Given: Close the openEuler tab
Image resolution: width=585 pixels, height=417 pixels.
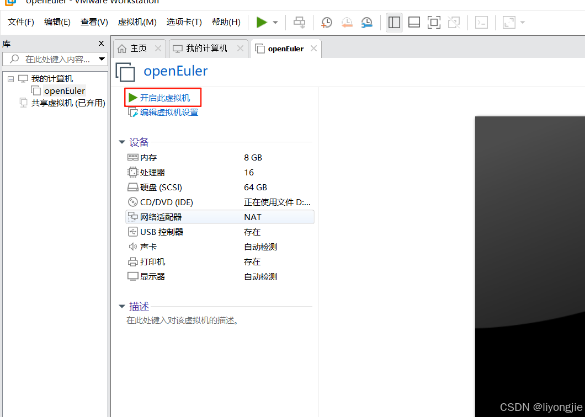Looking at the screenshot, I should coord(314,48).
